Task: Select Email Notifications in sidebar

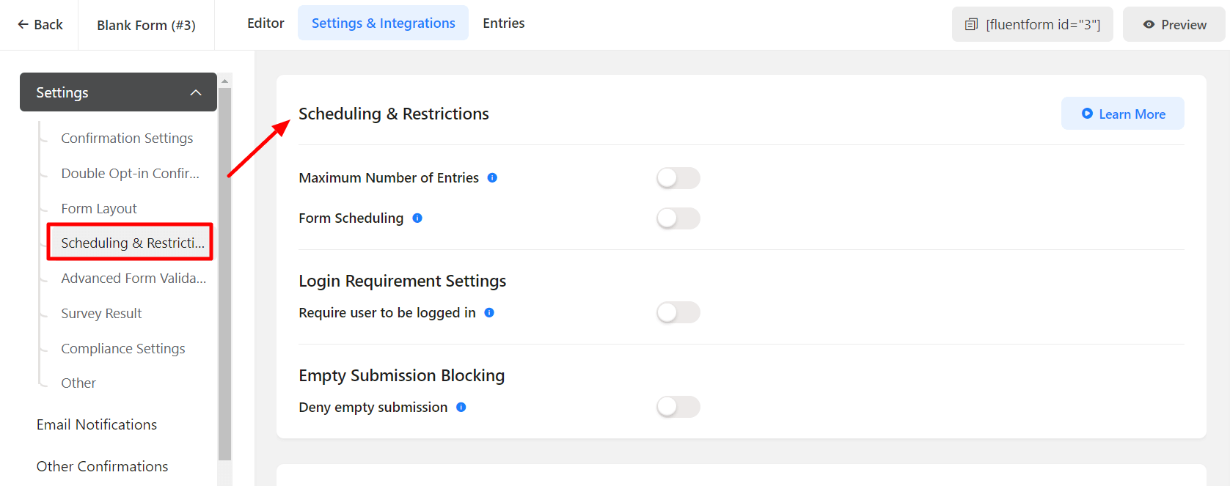Action: (x=97, y=425)
